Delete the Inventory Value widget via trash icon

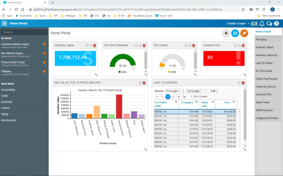point(95,45)
